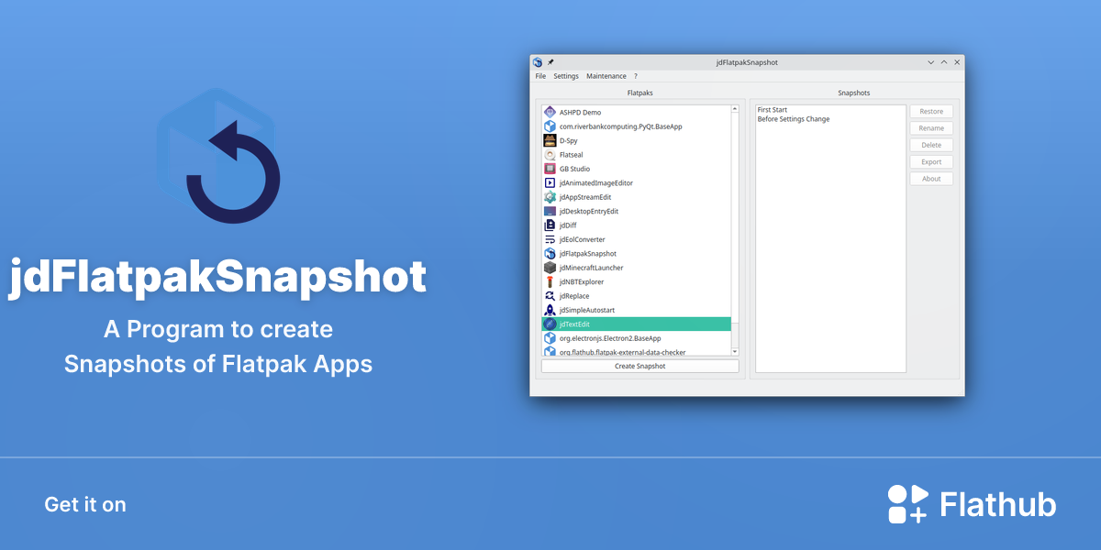Screen dimensions: 1101x550
Task: Click the Create Snapshot button
Action: tap(639, 366)
